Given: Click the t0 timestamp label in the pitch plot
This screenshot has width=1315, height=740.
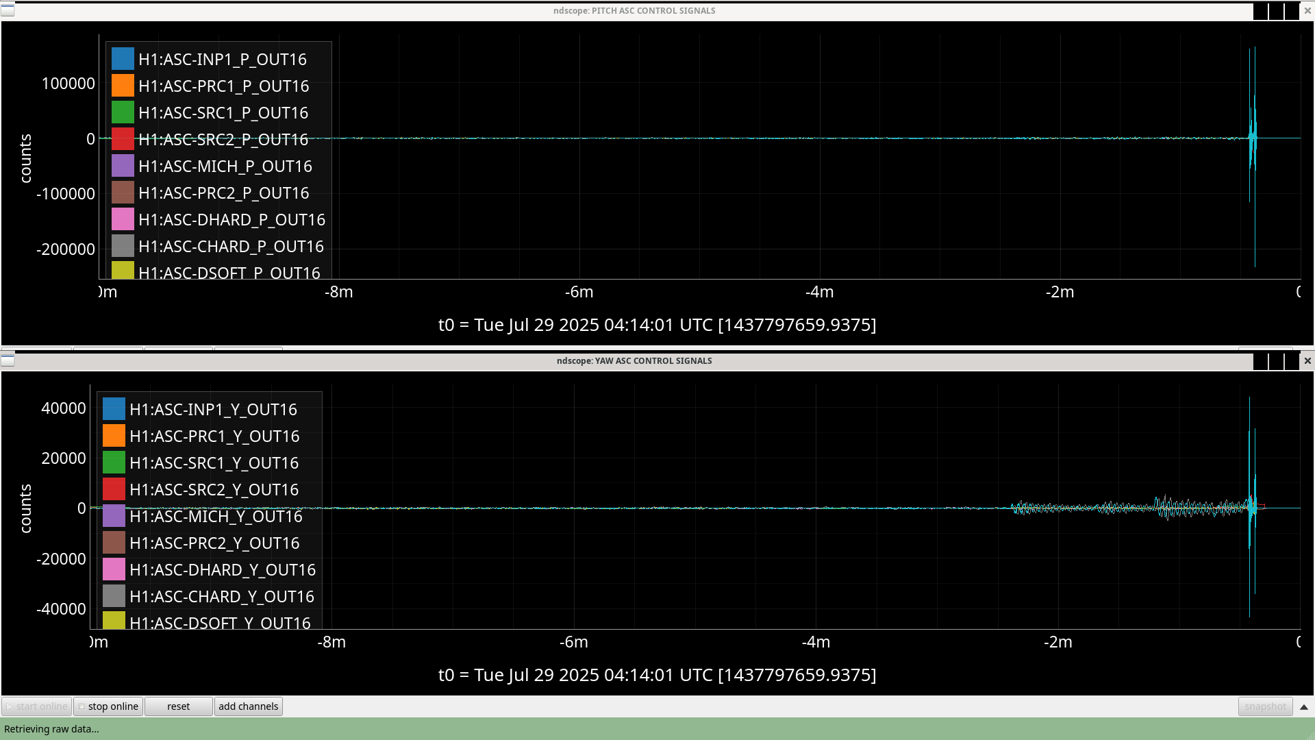Looking at the screenshot, I should pyautogui.click(x=657, y=325).
